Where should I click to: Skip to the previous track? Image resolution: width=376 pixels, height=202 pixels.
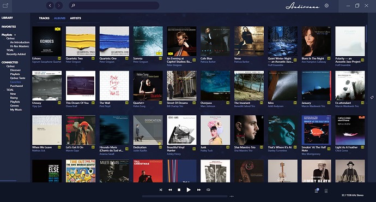[x=170, y=190]
